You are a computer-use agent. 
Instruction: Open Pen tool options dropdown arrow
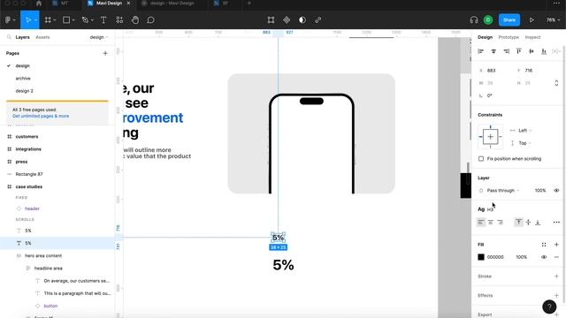(92, 20)
